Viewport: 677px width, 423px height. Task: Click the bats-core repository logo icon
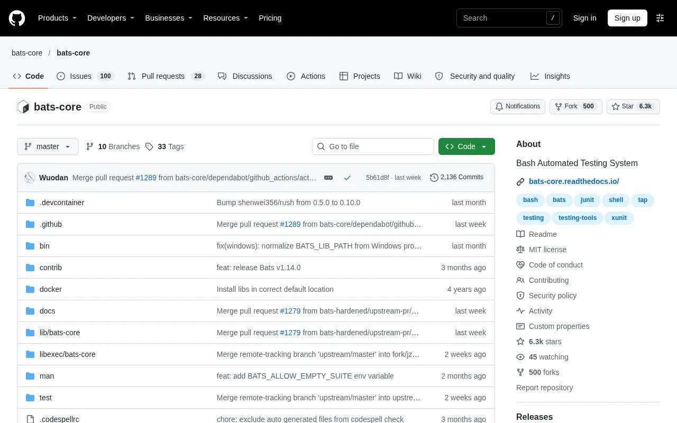point(23,107)
